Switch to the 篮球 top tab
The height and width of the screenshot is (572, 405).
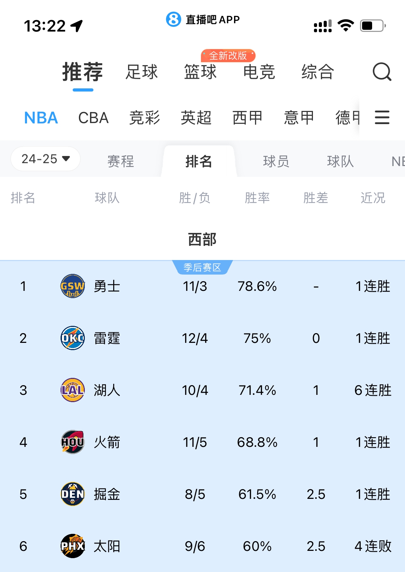[x=200, y=72]
